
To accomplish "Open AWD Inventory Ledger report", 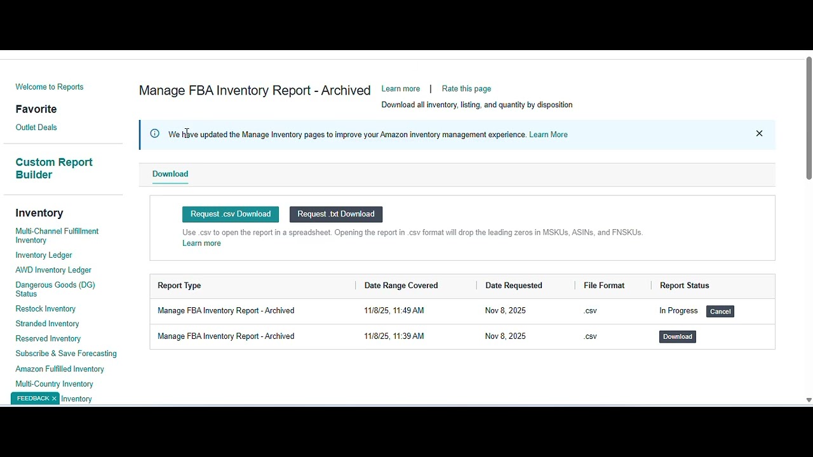I will pyautogui.click(x=53, y=270).
